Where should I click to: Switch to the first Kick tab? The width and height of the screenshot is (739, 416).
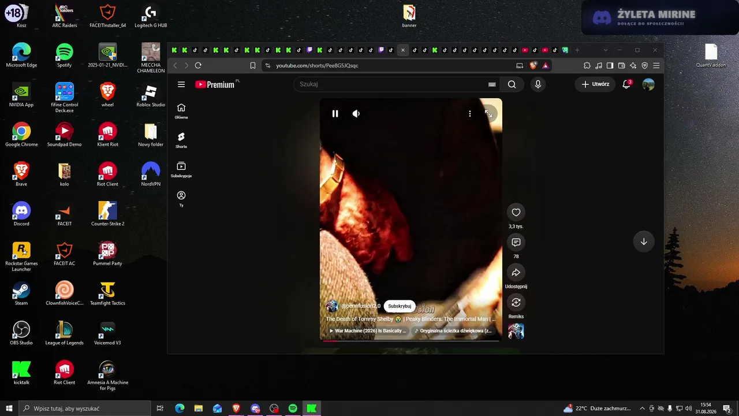(x=174, y=50)
